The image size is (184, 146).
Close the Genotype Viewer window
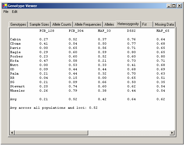coord(179,5)
